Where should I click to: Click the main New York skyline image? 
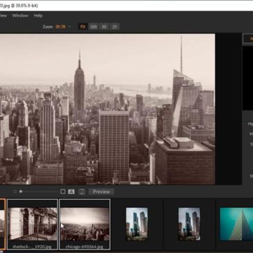pos(107,109)
